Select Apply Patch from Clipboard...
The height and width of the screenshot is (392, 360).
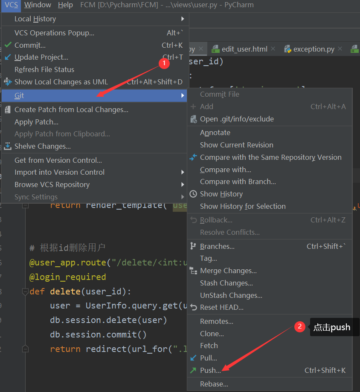click(95, 134)
